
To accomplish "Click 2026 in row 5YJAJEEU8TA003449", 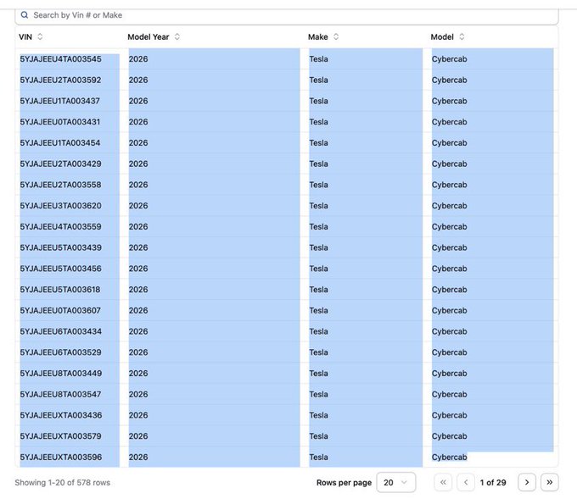I will coord(138,374).
